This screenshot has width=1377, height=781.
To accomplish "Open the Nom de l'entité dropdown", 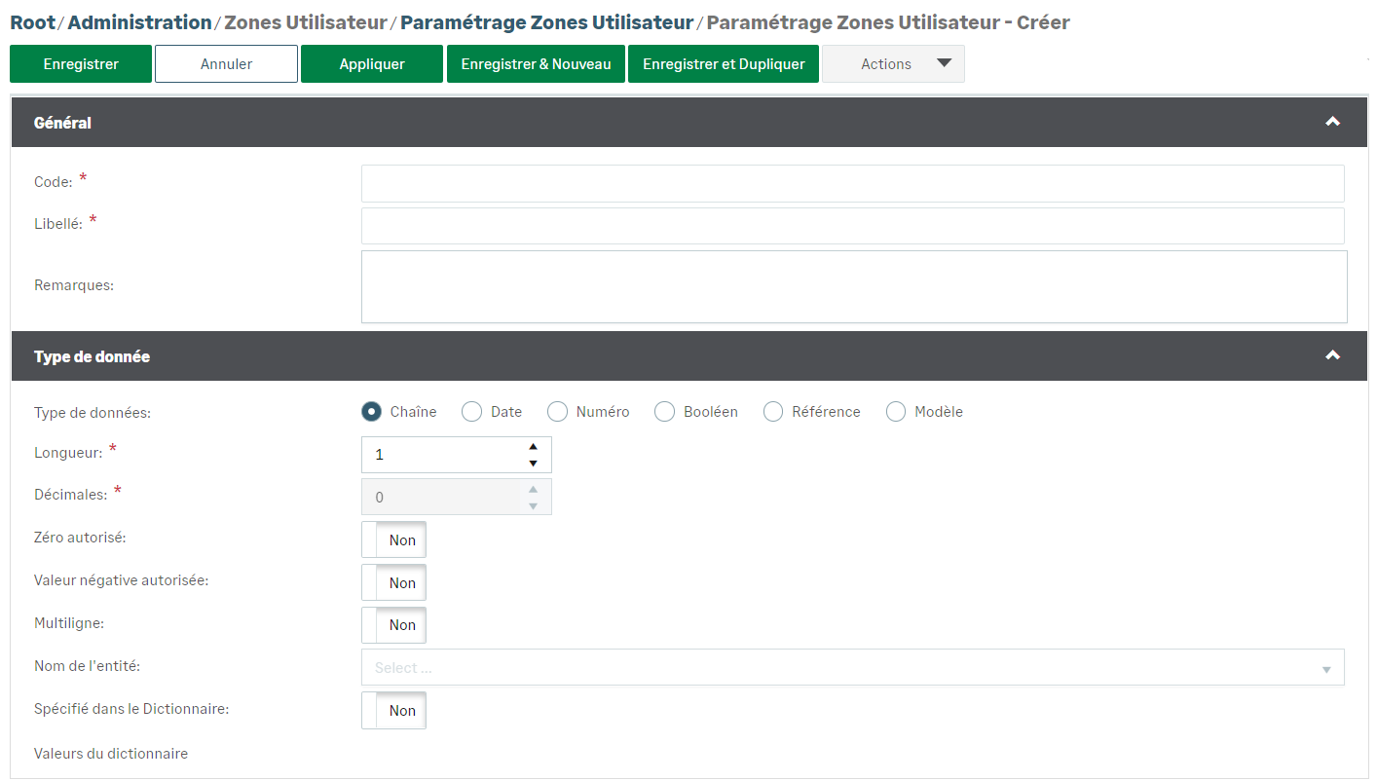I will [852, 668].
